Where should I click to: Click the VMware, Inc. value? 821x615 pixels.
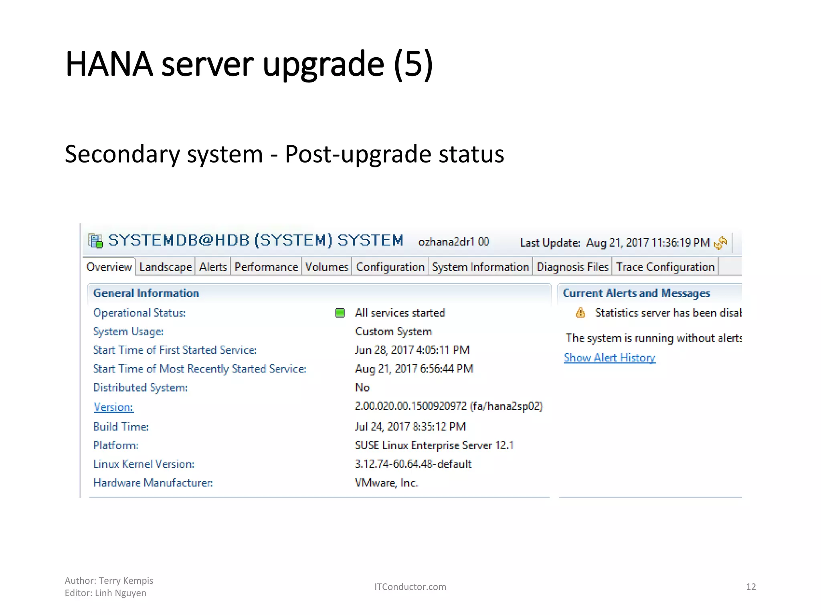pyautogui.click(x=386, y=483)
